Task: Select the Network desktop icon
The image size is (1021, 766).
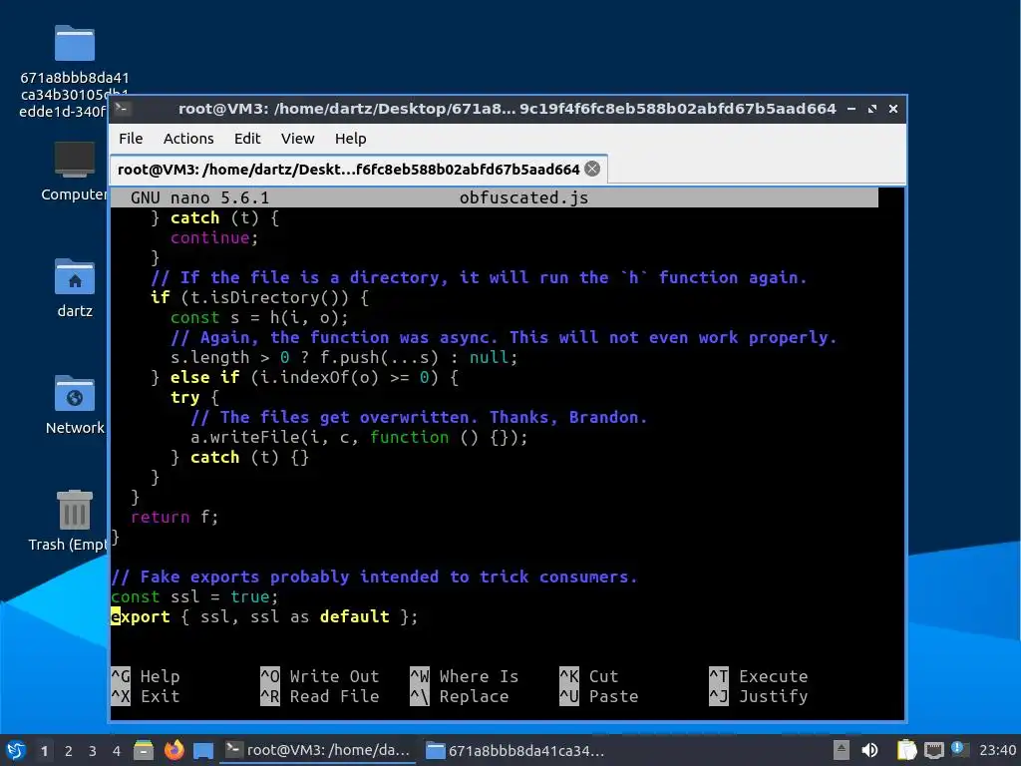Action: coord(74,405)
